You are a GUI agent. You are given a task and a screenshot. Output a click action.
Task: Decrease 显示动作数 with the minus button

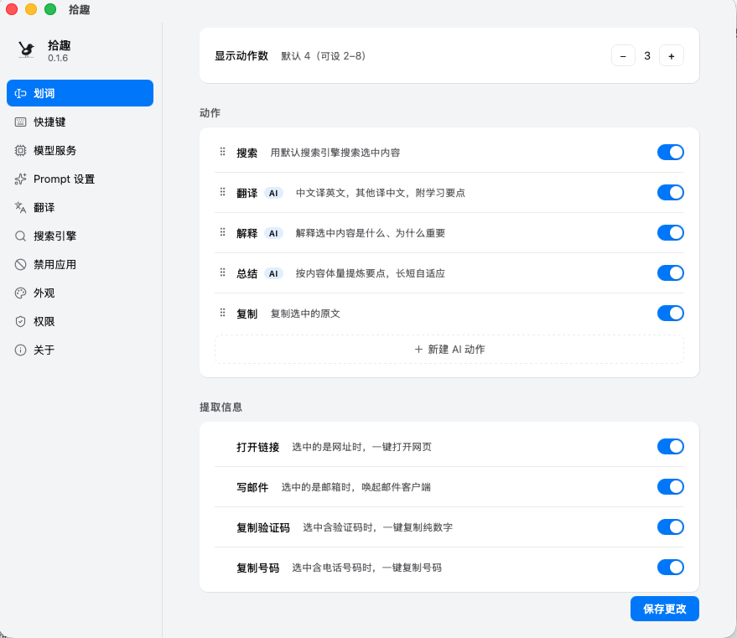pyautogui.click(x=623, y=56)
